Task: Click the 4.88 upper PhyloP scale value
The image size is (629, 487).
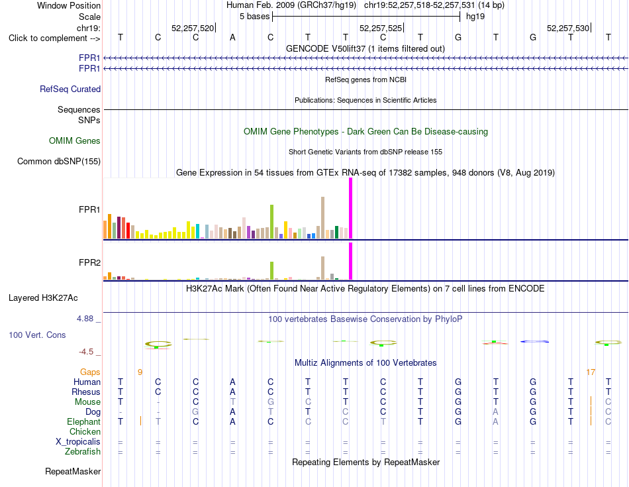Action: [85, 319]
